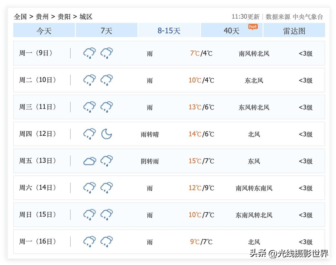This screenshot has height=265, width=336.
Task: Open the 8-15天 forecast tab
Action: [169, 30]
